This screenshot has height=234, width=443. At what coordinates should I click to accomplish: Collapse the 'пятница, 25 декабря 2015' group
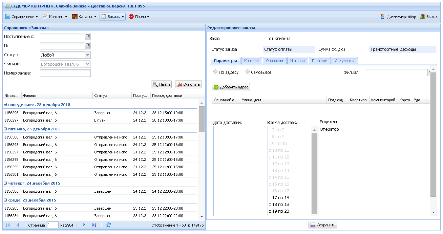click(5, 129)
